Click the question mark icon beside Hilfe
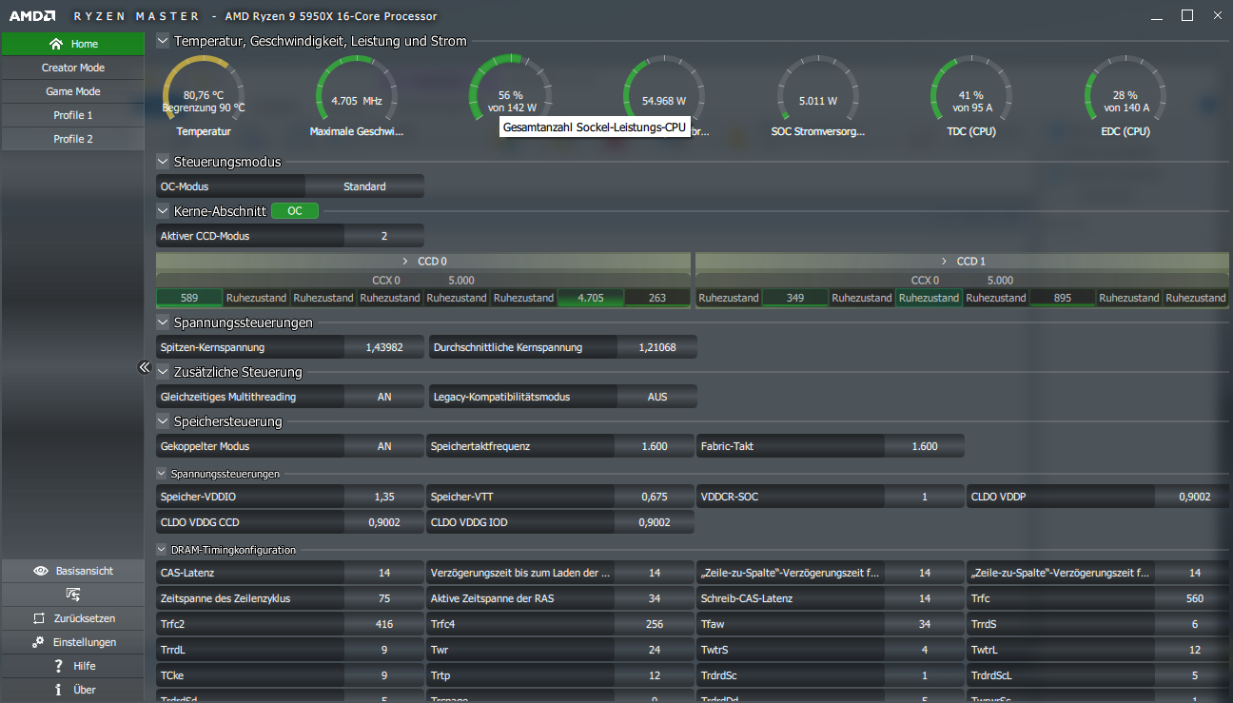Screen dimensions: 1233x703 59,666
